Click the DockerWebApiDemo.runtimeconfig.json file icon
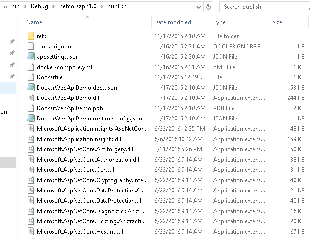The width and height of the screenshot is (310, 239). click(x=31, y=118)
